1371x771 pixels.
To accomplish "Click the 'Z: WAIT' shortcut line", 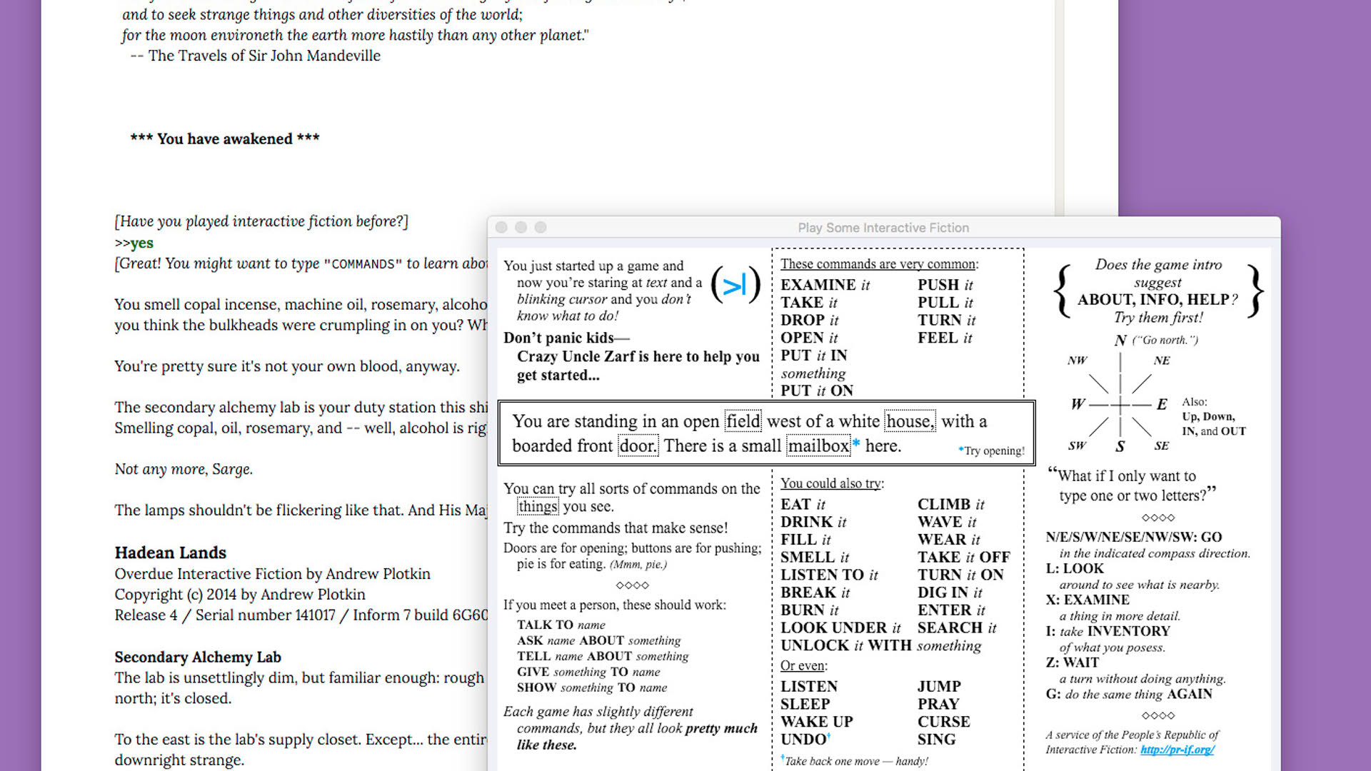I will point(1072,662).
